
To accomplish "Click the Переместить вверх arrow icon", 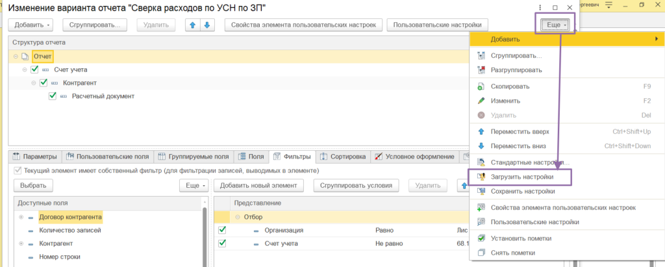I will pyautogui.click(x=481, y=132).
